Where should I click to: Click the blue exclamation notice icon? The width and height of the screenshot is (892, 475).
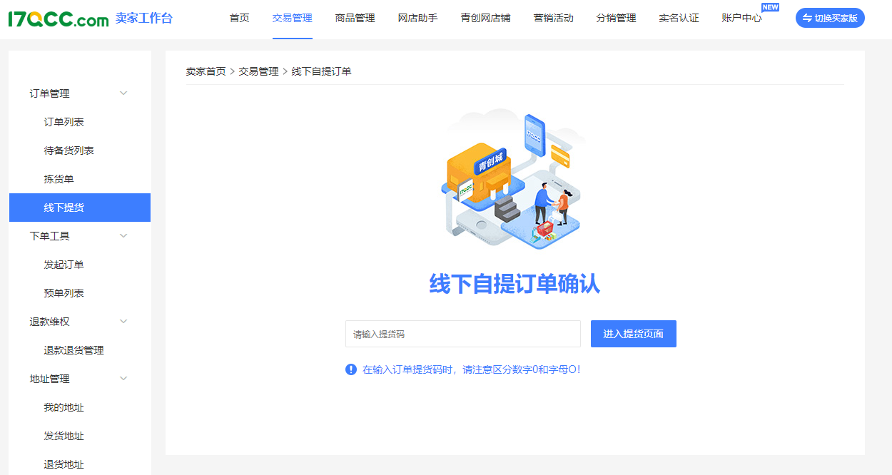351,369
